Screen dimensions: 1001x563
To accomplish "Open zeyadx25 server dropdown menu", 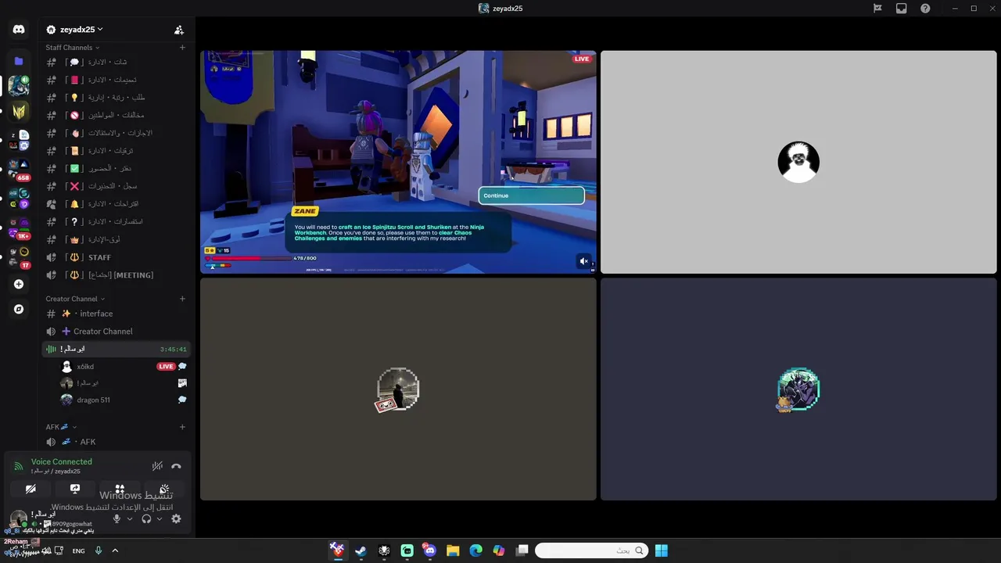I will (81, 30).
